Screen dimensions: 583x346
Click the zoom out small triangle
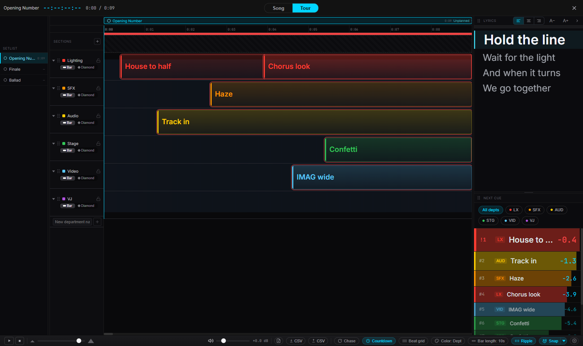coord(32,341)
